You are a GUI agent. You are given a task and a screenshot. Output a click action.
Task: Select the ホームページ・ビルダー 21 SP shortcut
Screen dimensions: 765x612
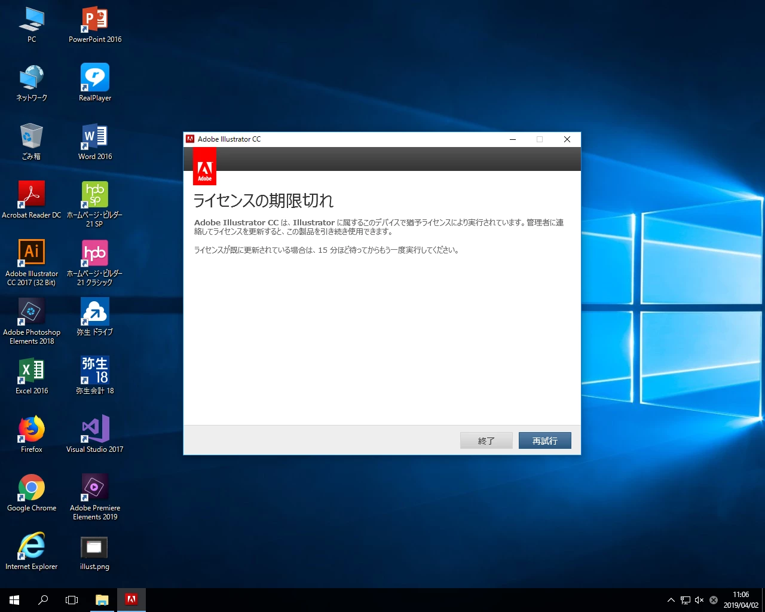(x=94, y=203)
